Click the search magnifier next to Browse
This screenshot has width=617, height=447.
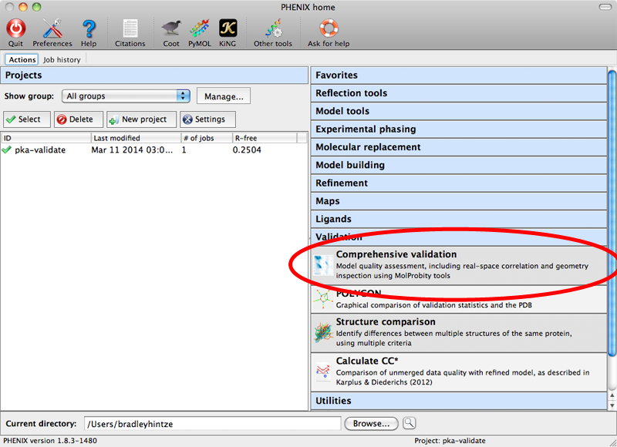pos(409,423)
